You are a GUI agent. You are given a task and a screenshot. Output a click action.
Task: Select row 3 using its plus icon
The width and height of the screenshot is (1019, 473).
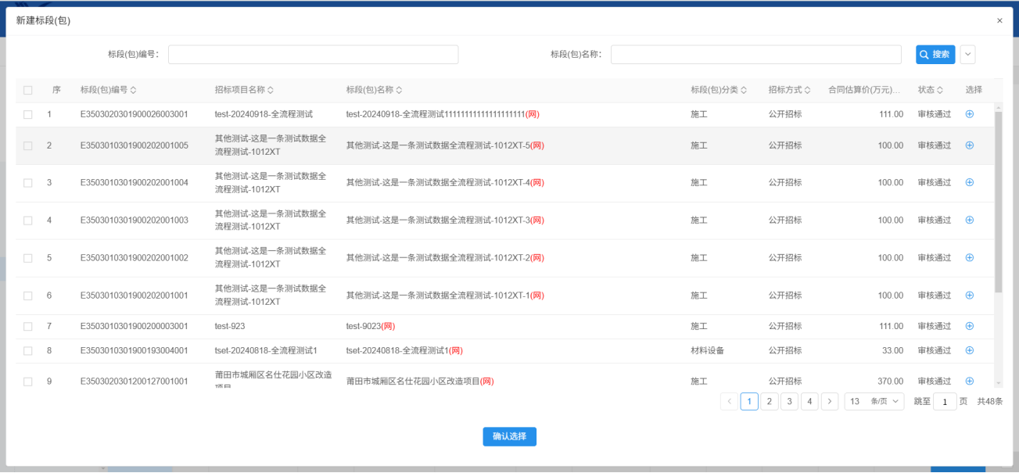point(970,183)
